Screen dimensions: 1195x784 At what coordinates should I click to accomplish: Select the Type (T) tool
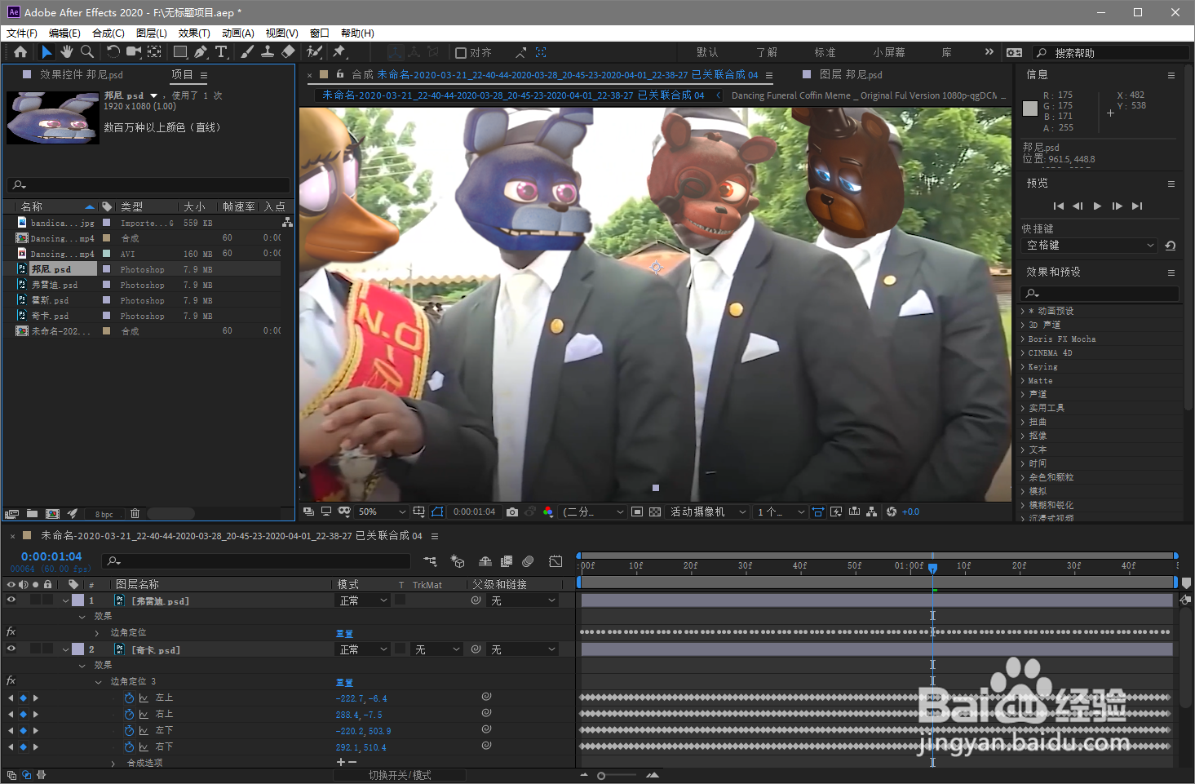[x=221, y=52]
